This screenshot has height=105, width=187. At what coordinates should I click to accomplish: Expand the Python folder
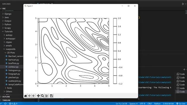click(x=3, y=24)
